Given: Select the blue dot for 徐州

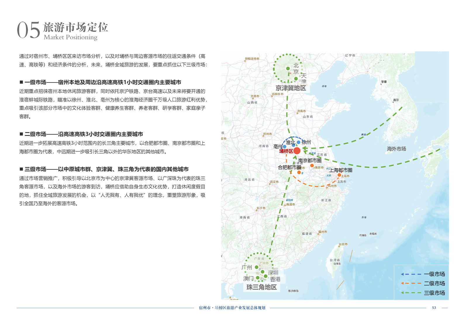Looking at the screenshot, I should 298,142.
